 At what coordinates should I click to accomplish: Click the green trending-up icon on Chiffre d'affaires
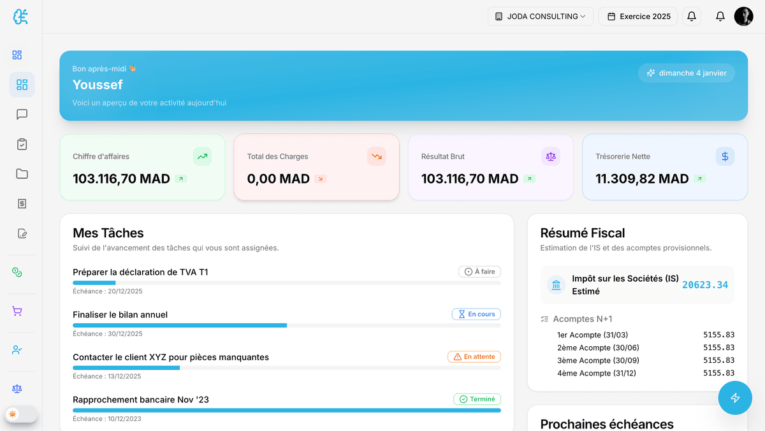point(202,156)
